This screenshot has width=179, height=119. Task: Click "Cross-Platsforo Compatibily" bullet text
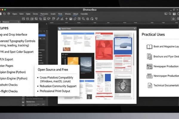(x=56, y=78)
